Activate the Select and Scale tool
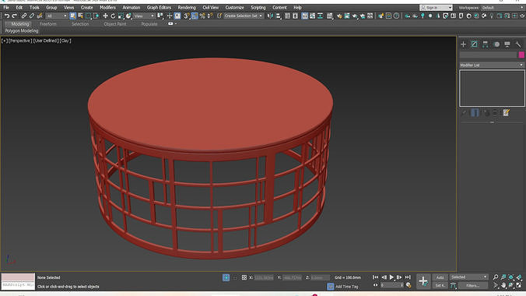 (x=121, y=16)
